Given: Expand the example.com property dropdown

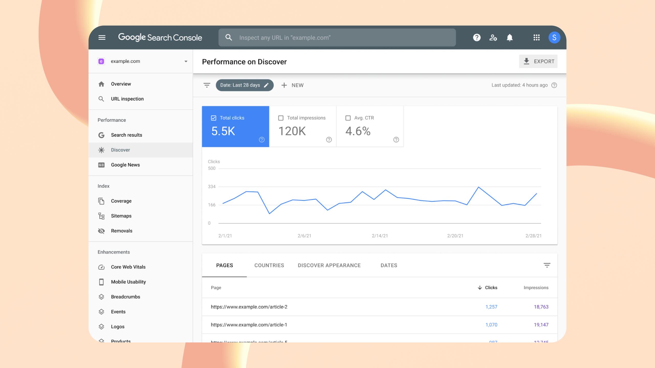Looking at the screenshot, I should point(186,61).
